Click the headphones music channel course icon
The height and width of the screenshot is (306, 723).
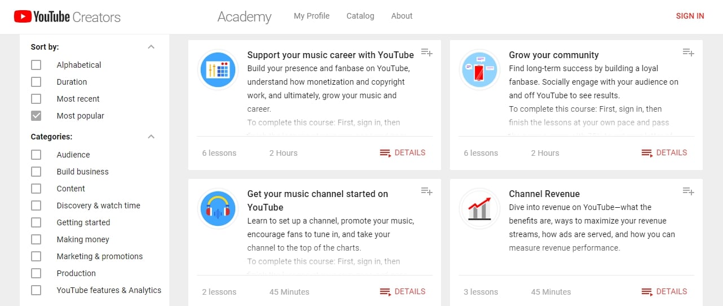tap(218, 208)
